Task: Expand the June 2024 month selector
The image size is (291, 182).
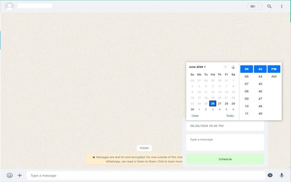Action: pos(197,67)
